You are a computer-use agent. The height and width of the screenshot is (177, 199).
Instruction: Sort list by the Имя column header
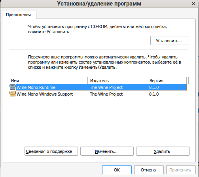tap(49, 81)
